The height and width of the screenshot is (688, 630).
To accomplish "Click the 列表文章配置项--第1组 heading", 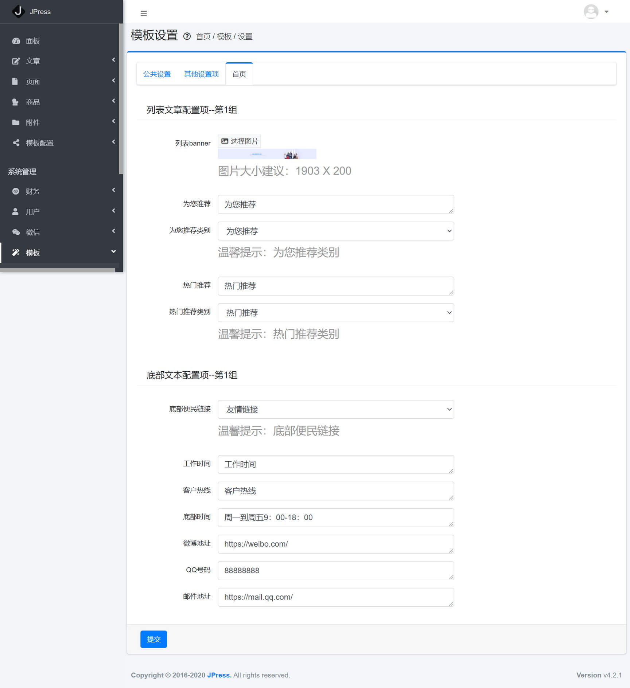I will [192, 110].
